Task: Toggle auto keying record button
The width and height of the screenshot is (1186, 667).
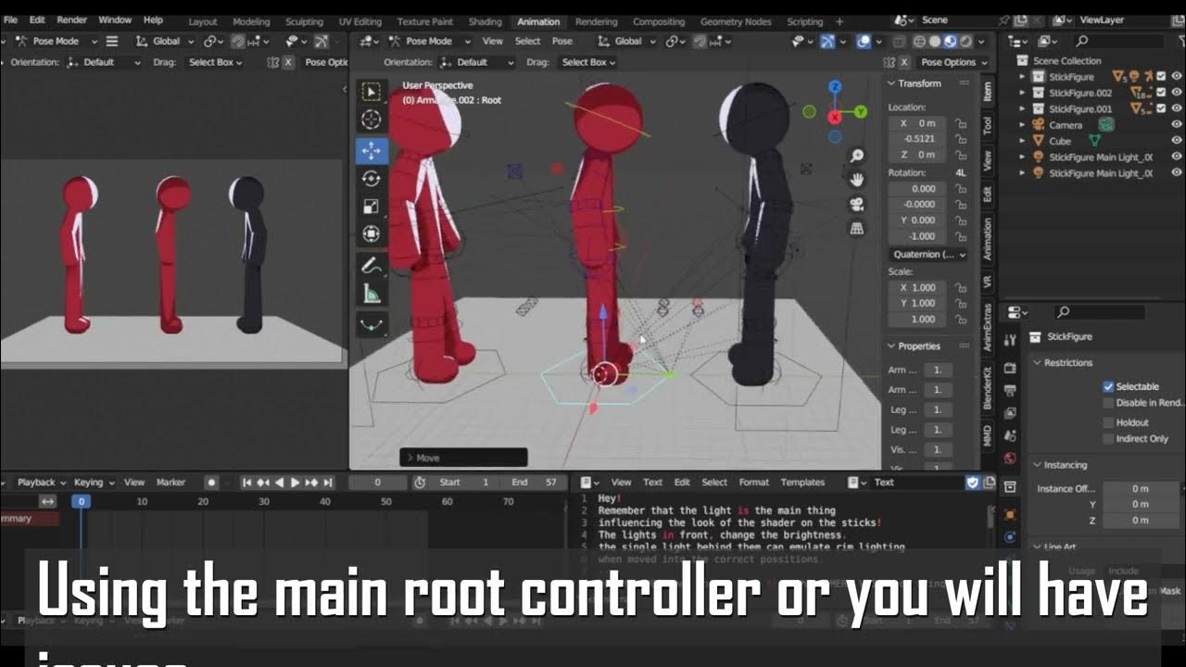Action: click(211, 483)
